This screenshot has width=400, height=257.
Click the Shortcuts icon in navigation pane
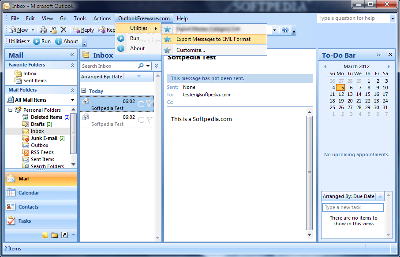[x=64, y=235]
